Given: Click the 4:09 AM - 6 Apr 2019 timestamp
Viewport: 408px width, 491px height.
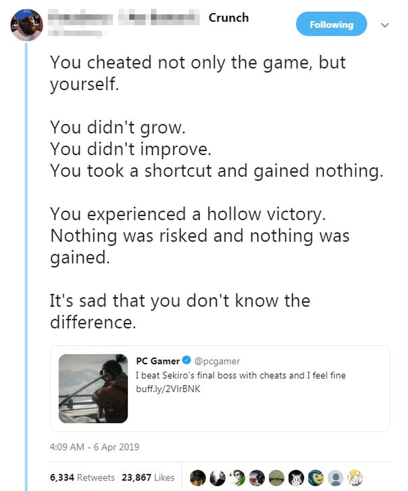Looking at the screenshot, I should pyautogui.click(x=94, y=447).
